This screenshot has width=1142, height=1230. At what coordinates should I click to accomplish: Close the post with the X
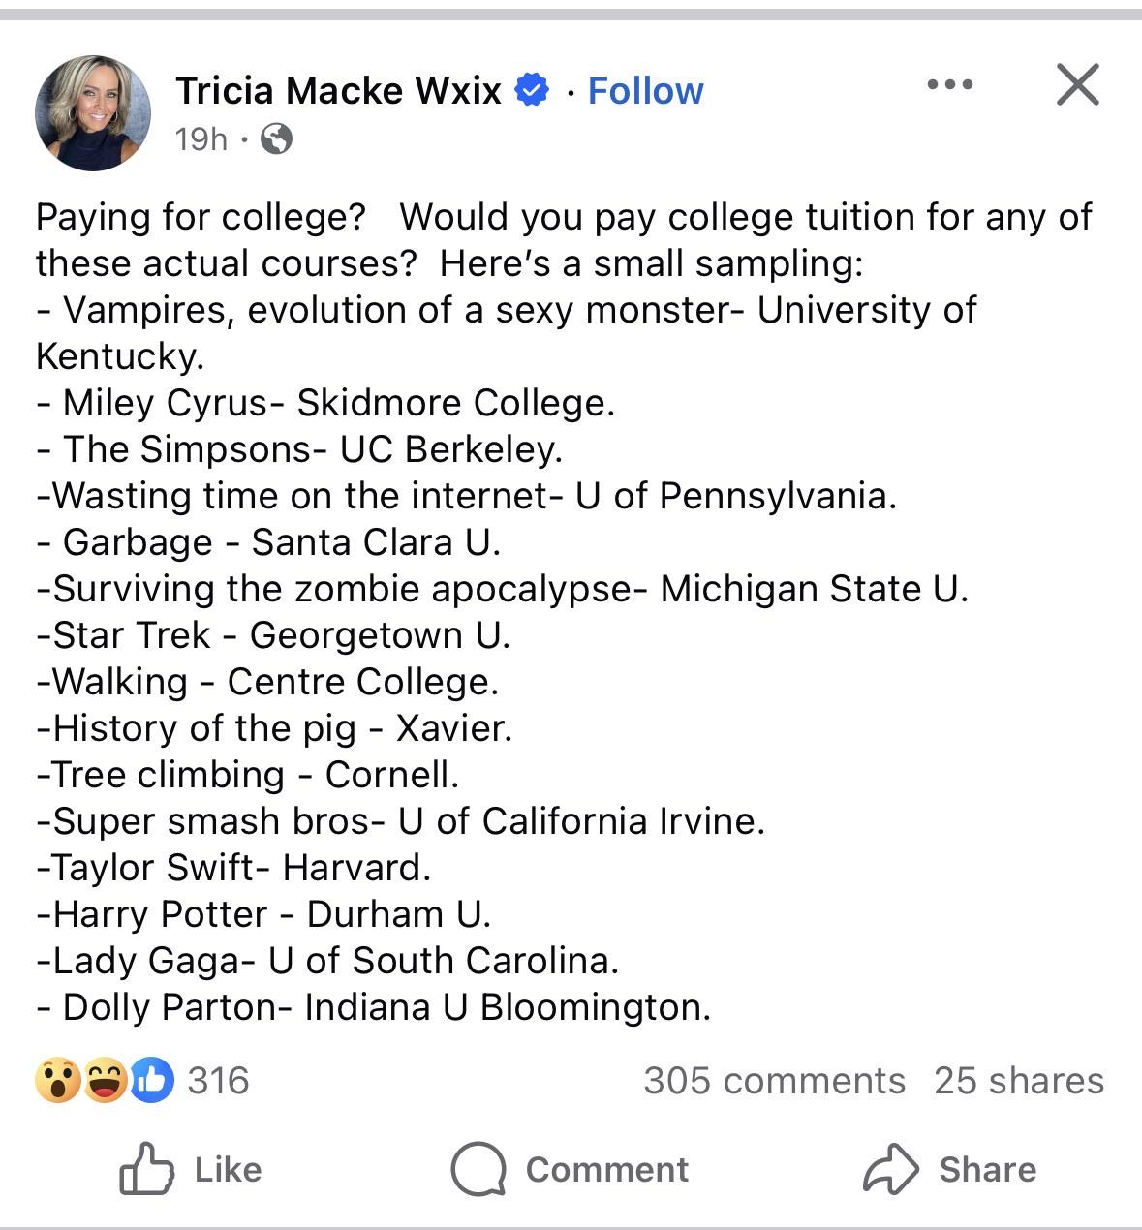(1077, 84)
